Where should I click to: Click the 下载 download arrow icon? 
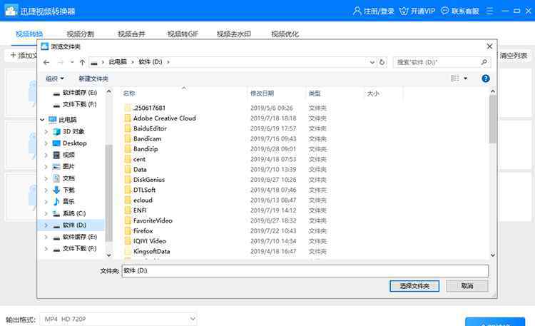tap(56, 190)
